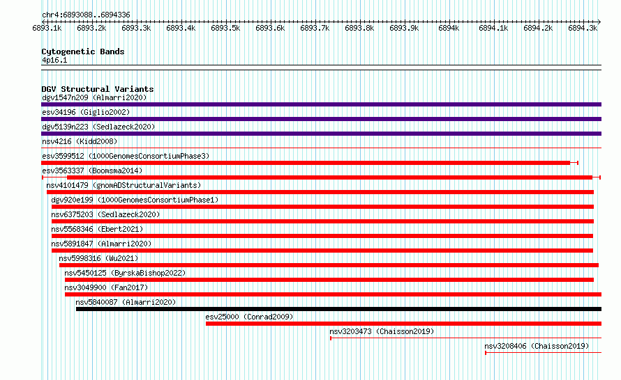Click the red bar under nsv5998316
Image resolution: width=621 pixels, height=380 pixels.
329,265
